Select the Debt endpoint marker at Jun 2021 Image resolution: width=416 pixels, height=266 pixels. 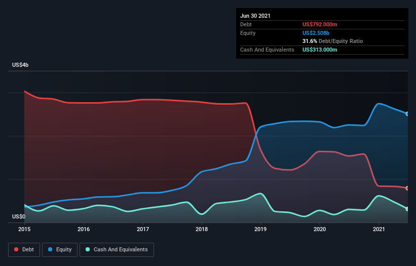407,188
